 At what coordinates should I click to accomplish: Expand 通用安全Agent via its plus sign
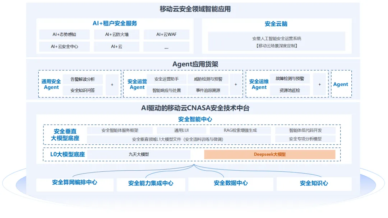(112, 85)
